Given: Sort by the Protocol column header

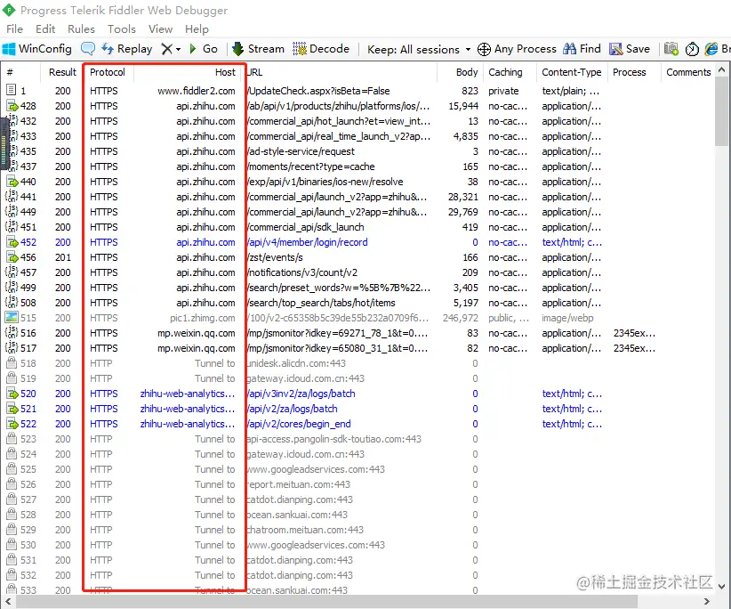Looking at the screenshot, I should [x=108, y=72].
